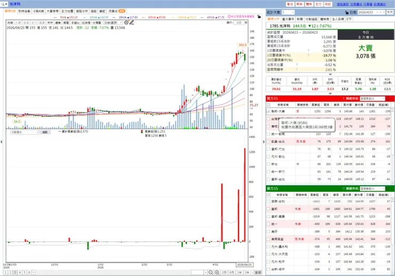Click help icon beside 佔股本比重
Image resolution: width=395 pixels, height=276 pixels.
[x=297, y=64]
